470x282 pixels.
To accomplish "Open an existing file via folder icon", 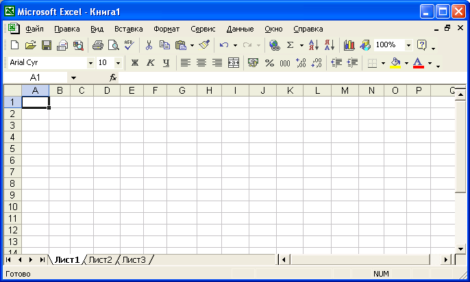I will tap(31, 45).
